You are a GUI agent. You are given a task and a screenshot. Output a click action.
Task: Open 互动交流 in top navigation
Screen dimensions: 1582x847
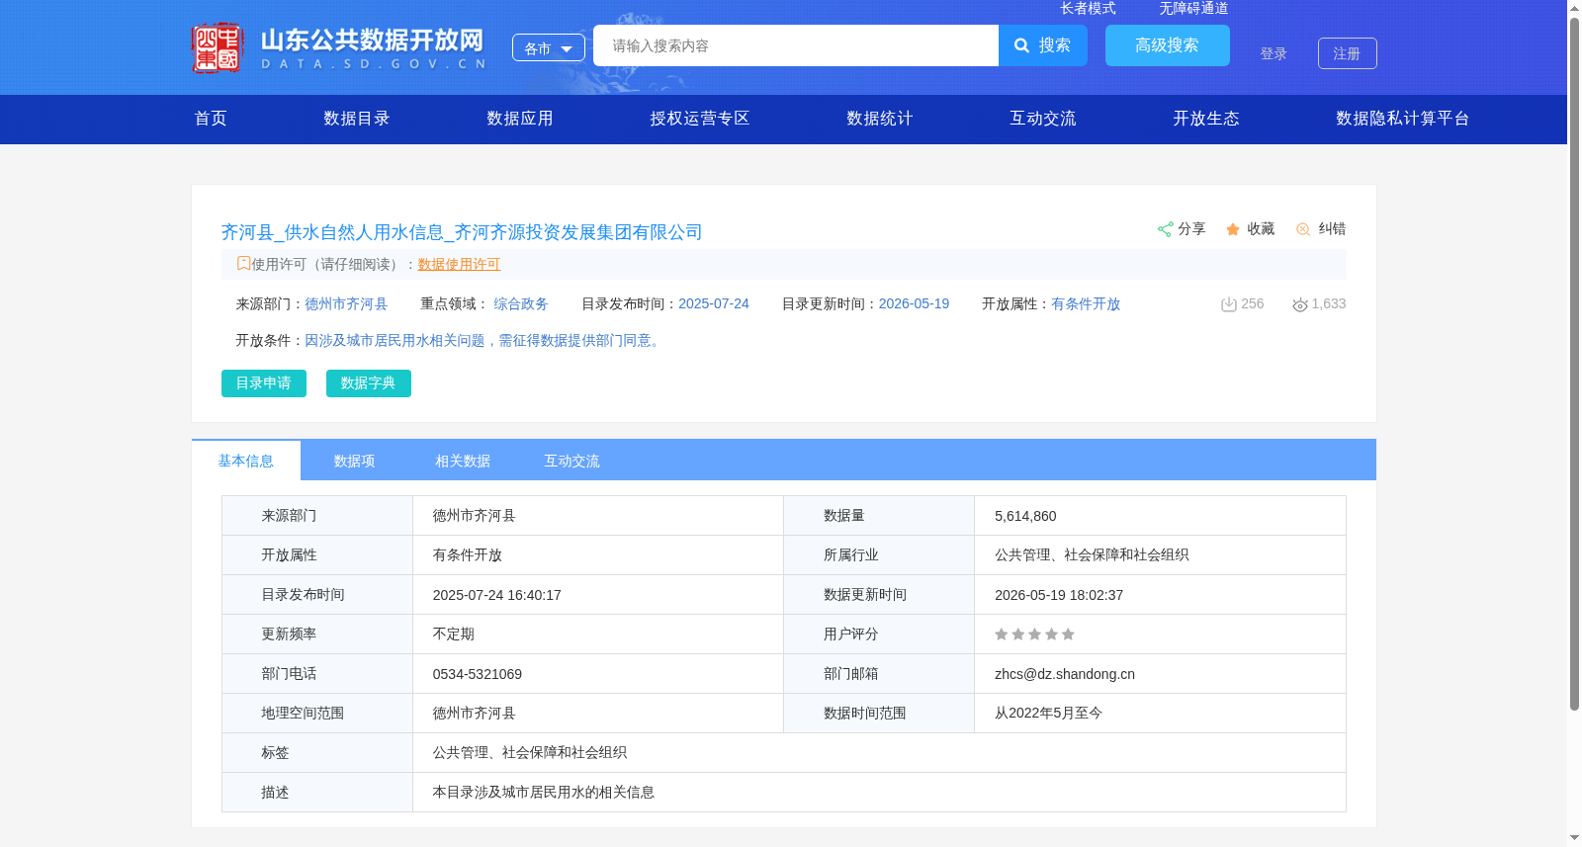1043,119
